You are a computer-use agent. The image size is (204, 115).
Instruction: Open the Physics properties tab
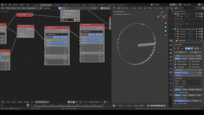pos(171,79)
